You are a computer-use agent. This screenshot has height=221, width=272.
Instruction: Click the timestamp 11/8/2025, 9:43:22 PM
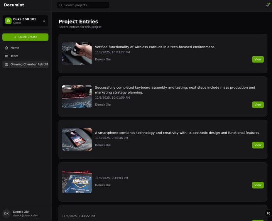(x=78, y=216)
